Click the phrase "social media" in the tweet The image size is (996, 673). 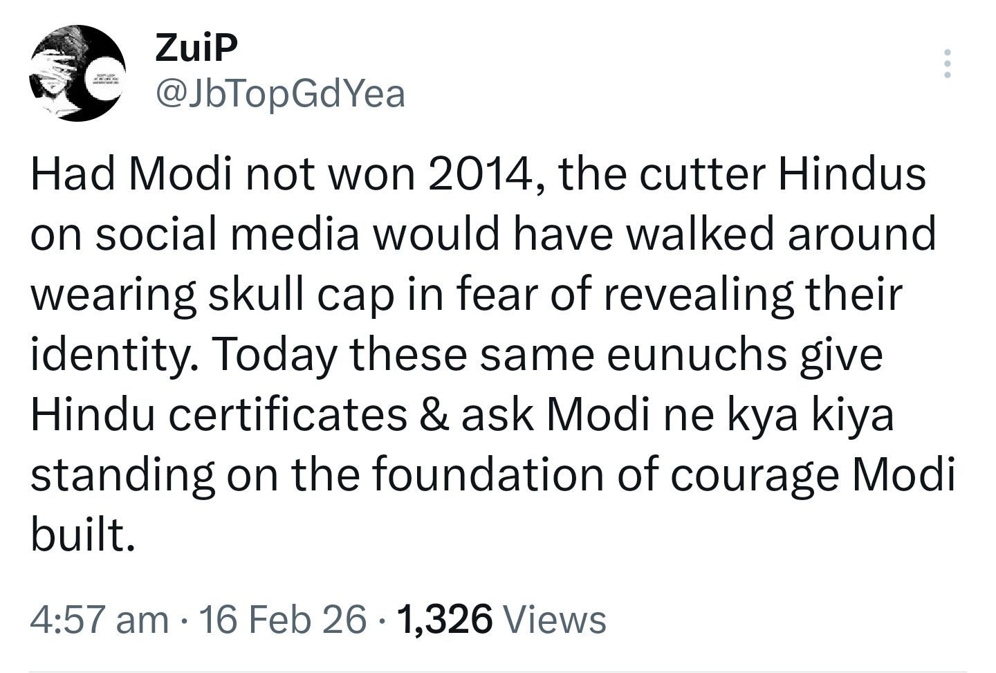tap(227, 234)
